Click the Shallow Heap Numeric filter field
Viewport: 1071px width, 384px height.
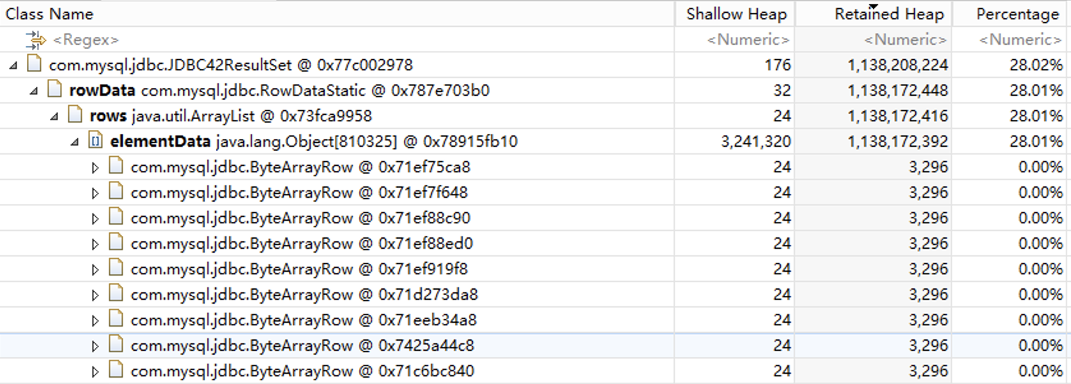pos(748,40)
